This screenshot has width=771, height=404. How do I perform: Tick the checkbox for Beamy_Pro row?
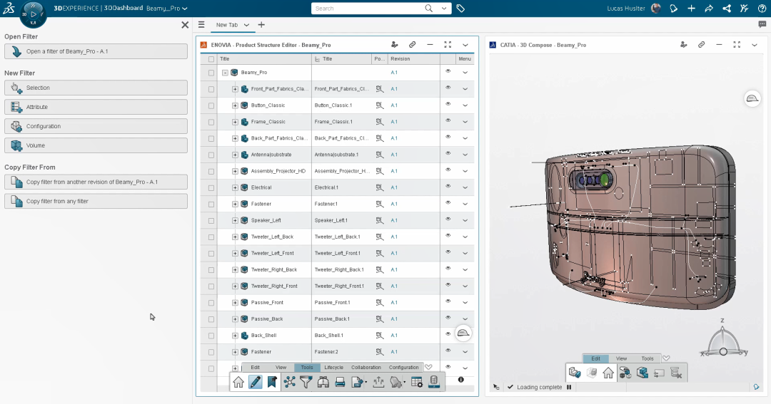pyautogui.click(x=211, y=73)
